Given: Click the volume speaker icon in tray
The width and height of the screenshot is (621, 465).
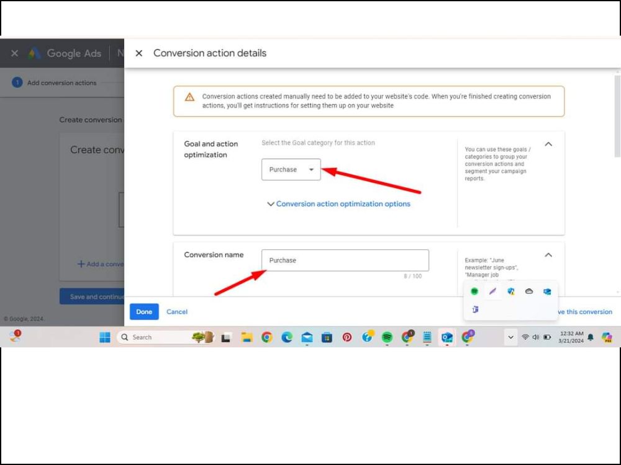Looking at the screenshot, I should (535, 337).
